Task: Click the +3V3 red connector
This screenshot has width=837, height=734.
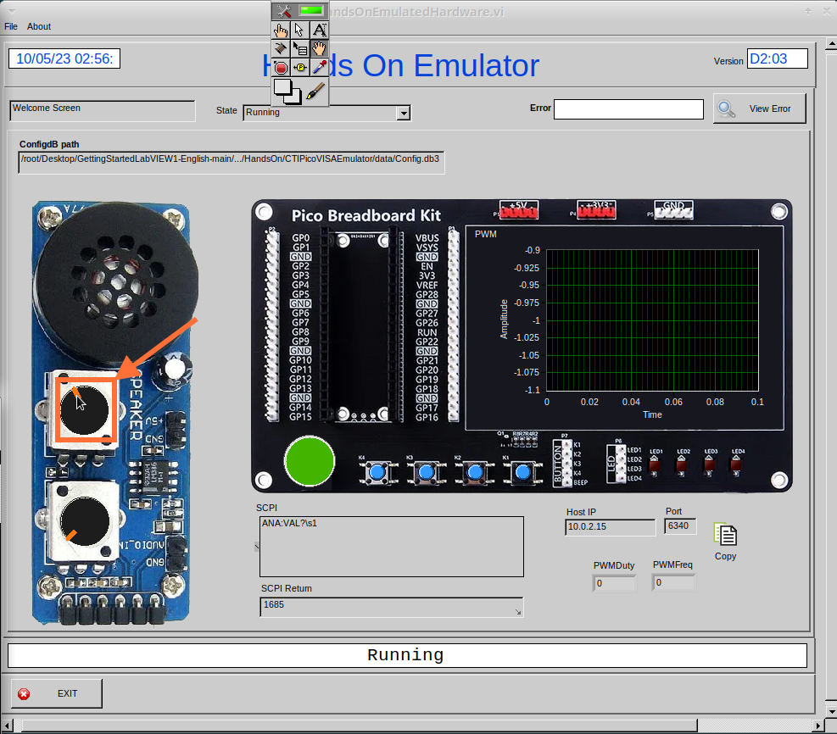Action: 597,209
